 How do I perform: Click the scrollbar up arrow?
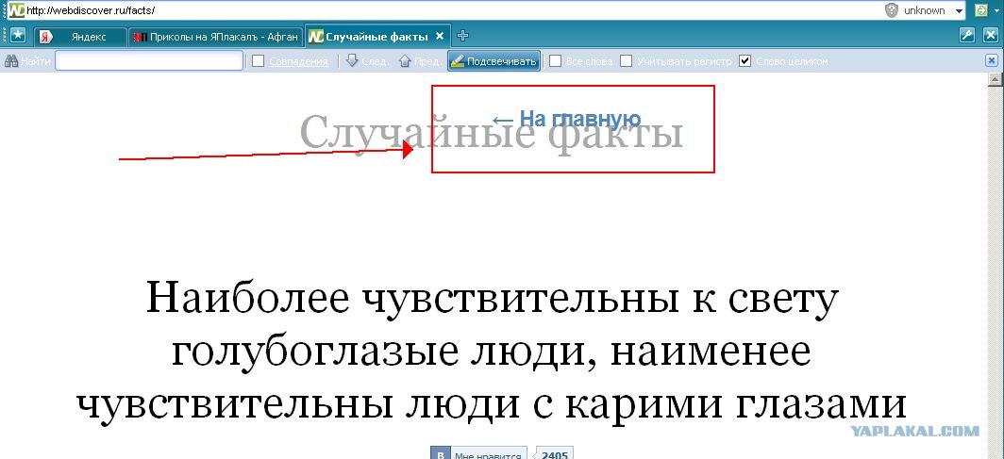995,79
